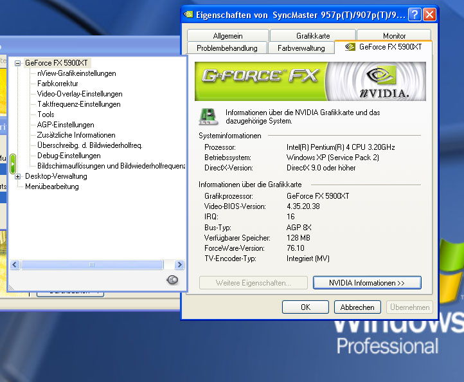
Task: Click the disabled Weitere Eigenschaften... button
Action: (x=253, y=283)
